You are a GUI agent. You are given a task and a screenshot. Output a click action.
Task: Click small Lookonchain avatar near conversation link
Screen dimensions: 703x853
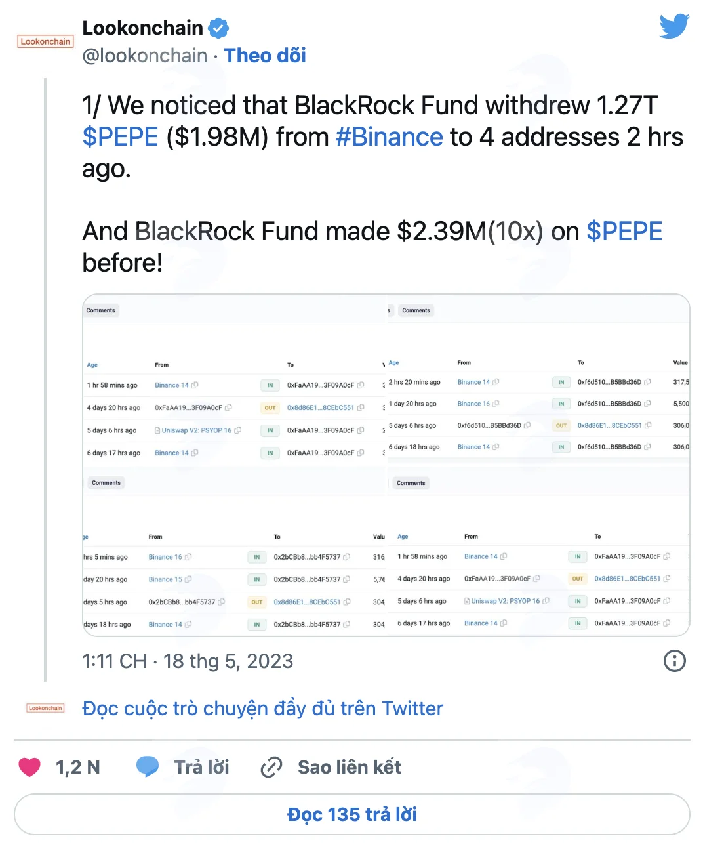45,708
